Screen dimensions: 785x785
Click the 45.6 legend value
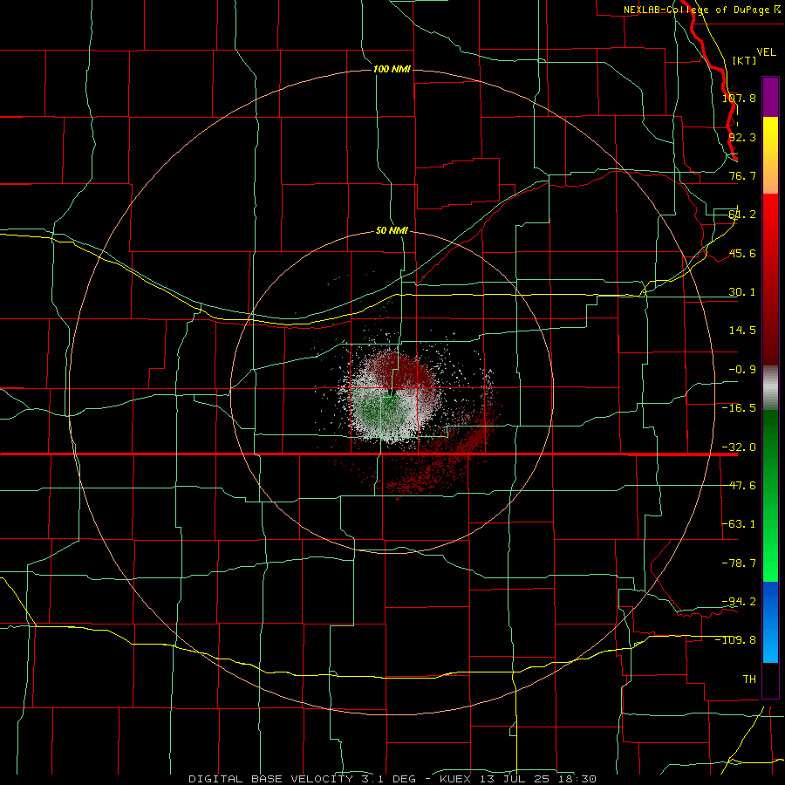tap(742, 253)
